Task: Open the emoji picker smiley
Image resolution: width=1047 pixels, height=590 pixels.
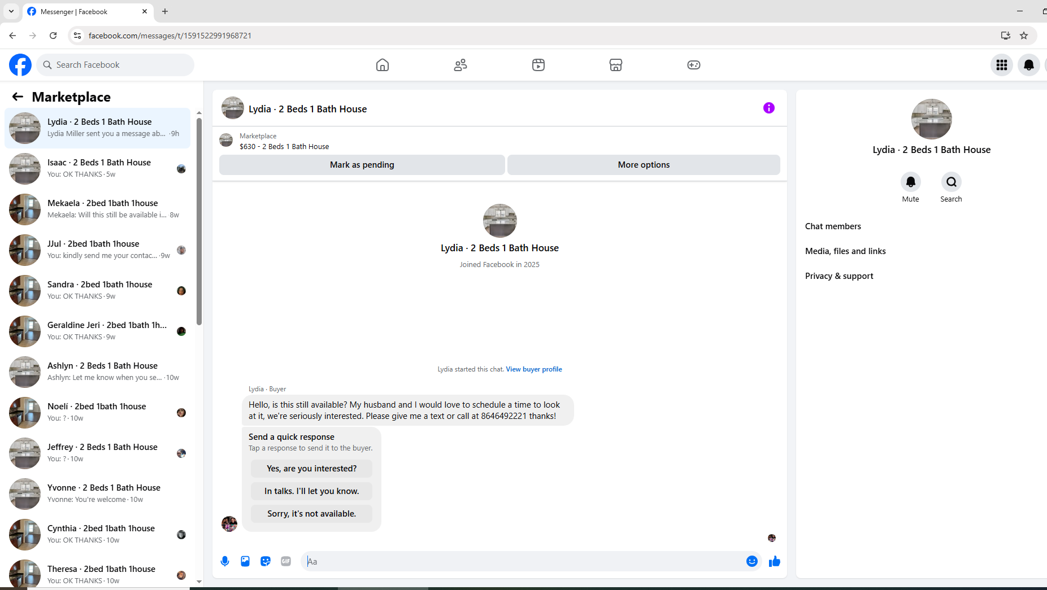Action: pyautogui.click(x=752, y=561)
